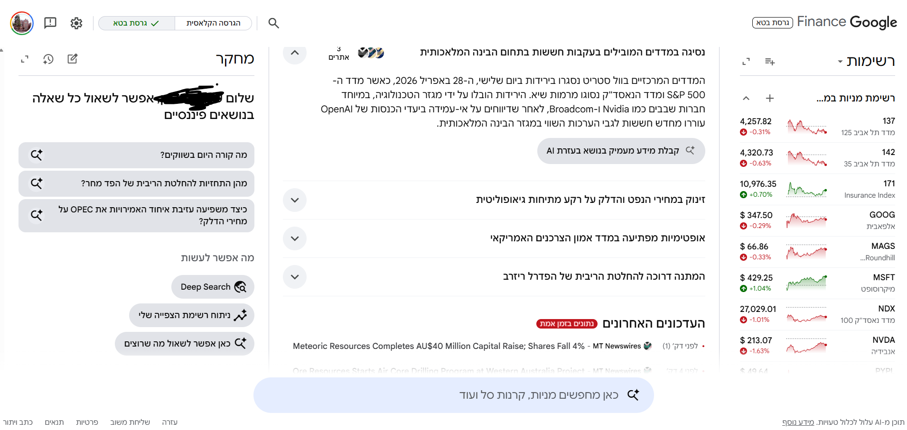Collapse the AI-concerns market summary story
The width and height of the screenshot is (907, 430).
[x=295, y=53]
